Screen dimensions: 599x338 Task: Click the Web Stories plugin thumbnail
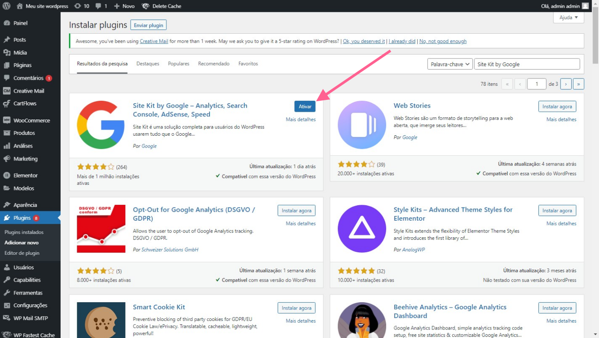click(362, 125)
